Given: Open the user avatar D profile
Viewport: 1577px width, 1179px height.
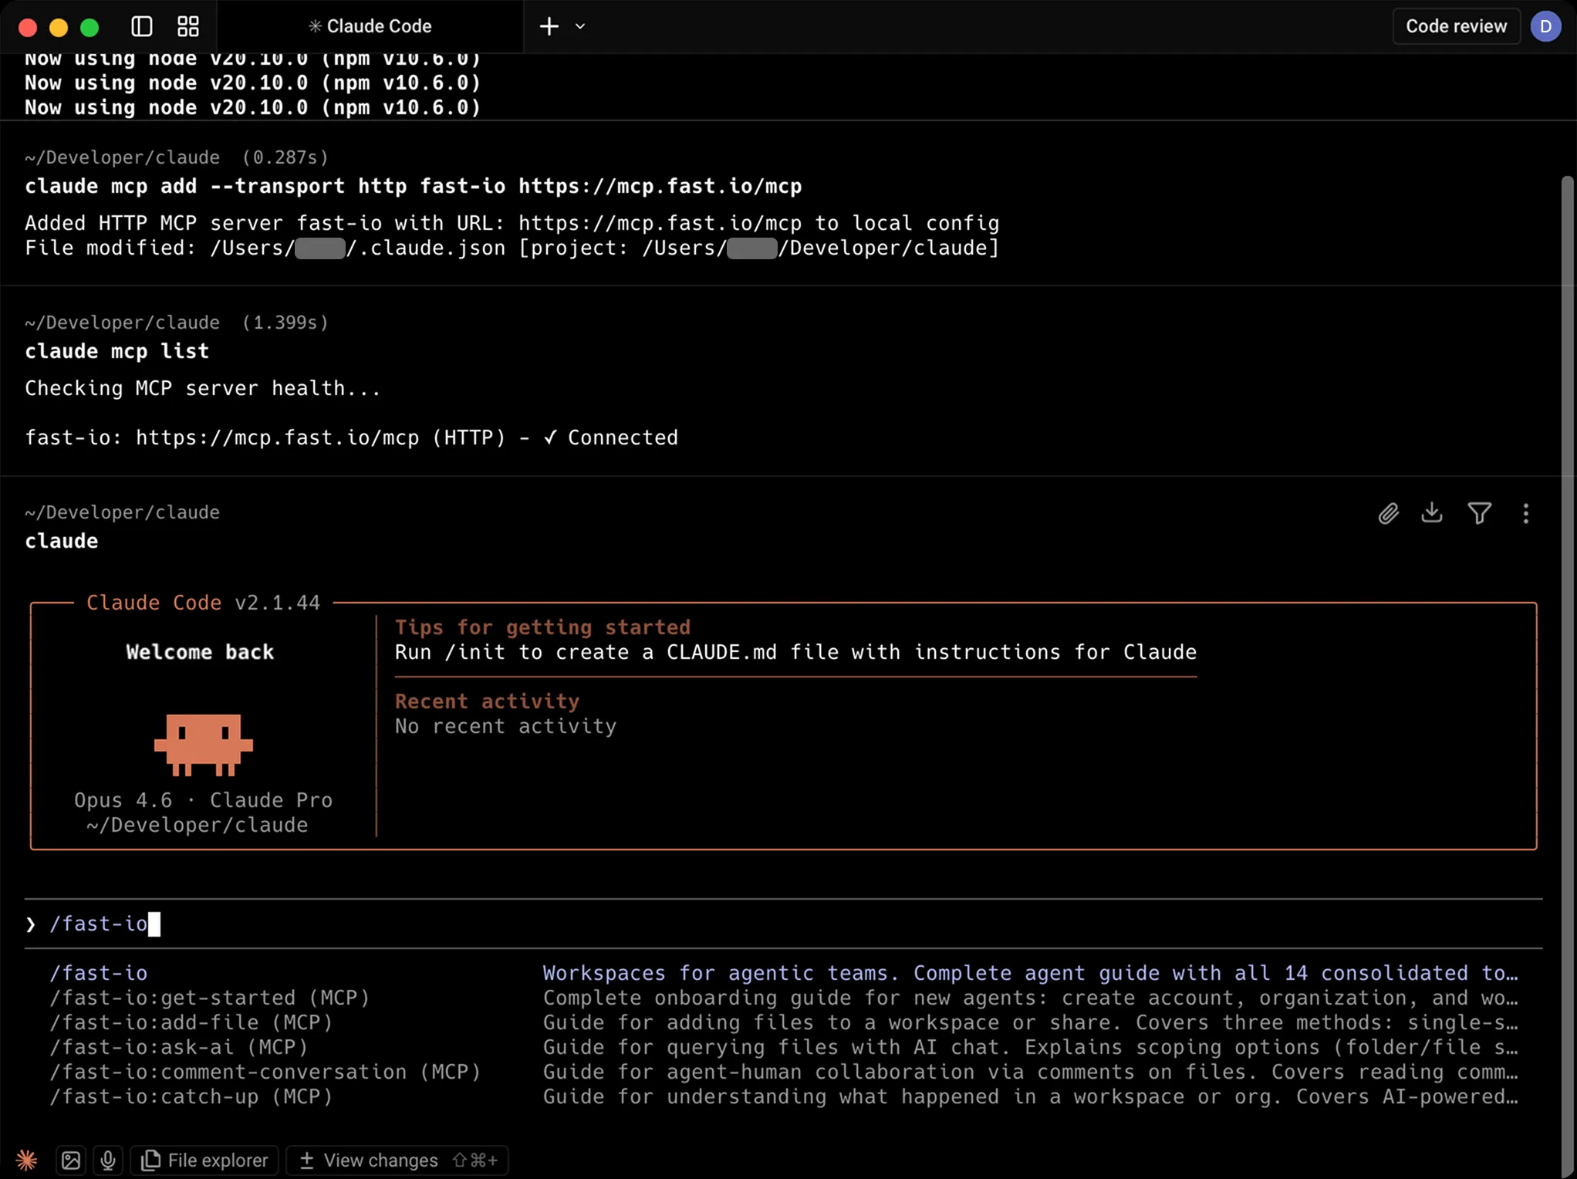Looking at the screenshot, I should 1545,26.
